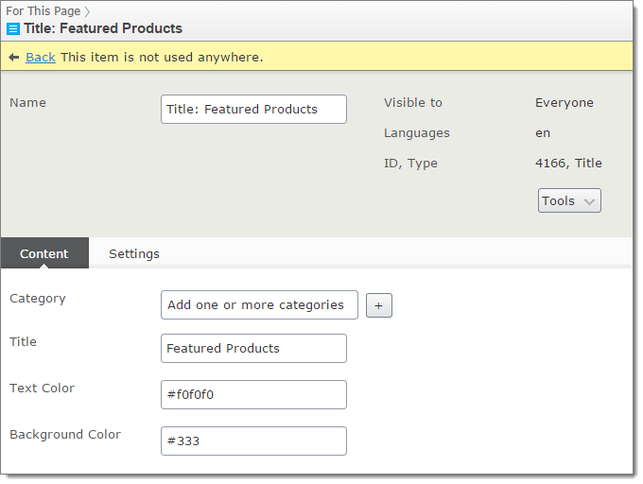643x484 pixels.
Task: Add a category with the plus button
Action: coord(378,305)
